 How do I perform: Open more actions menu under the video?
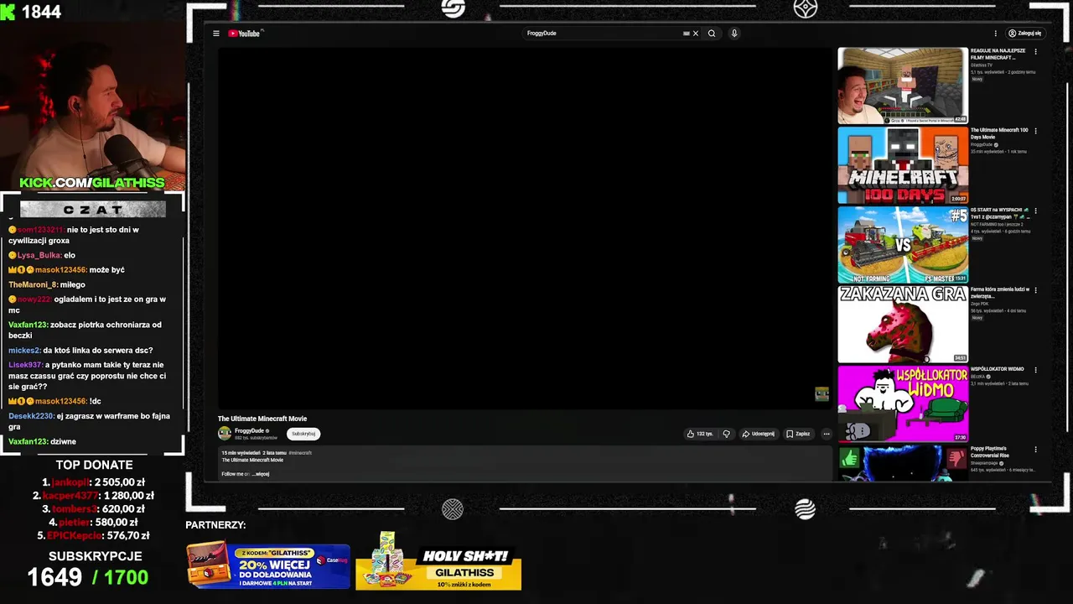pos(826,434)
